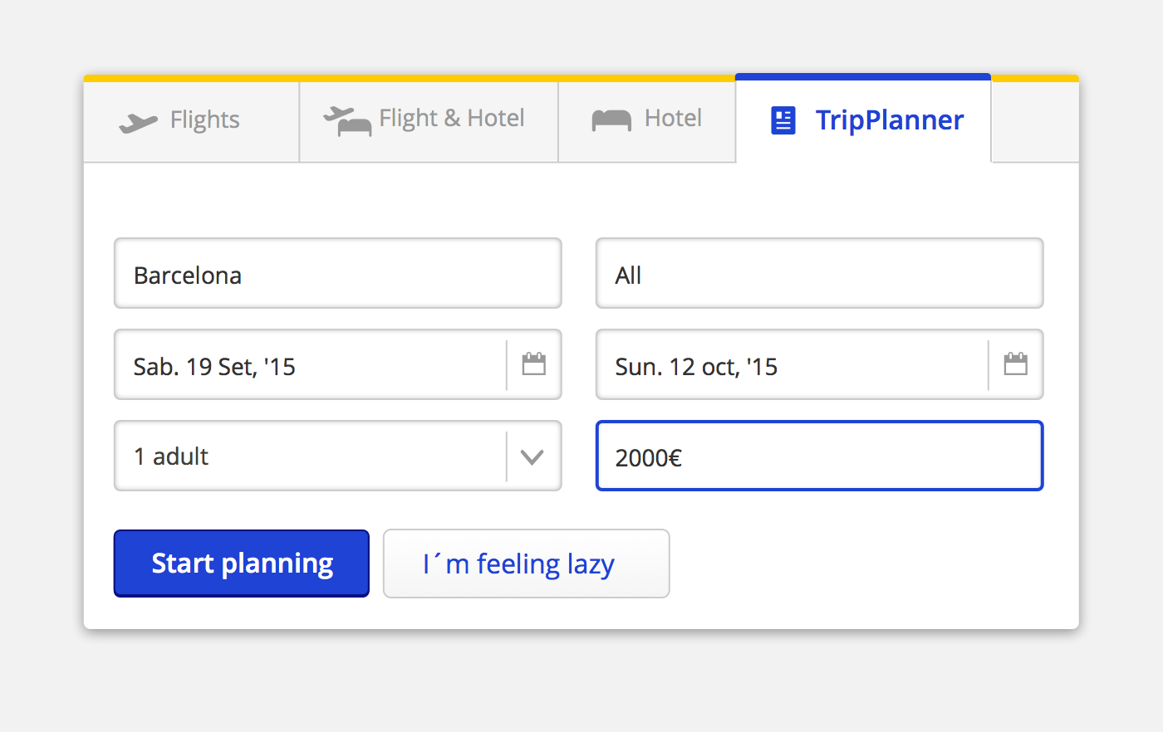Click the 2000€ budget field
1163x732 pixels.
click(819, 456)
